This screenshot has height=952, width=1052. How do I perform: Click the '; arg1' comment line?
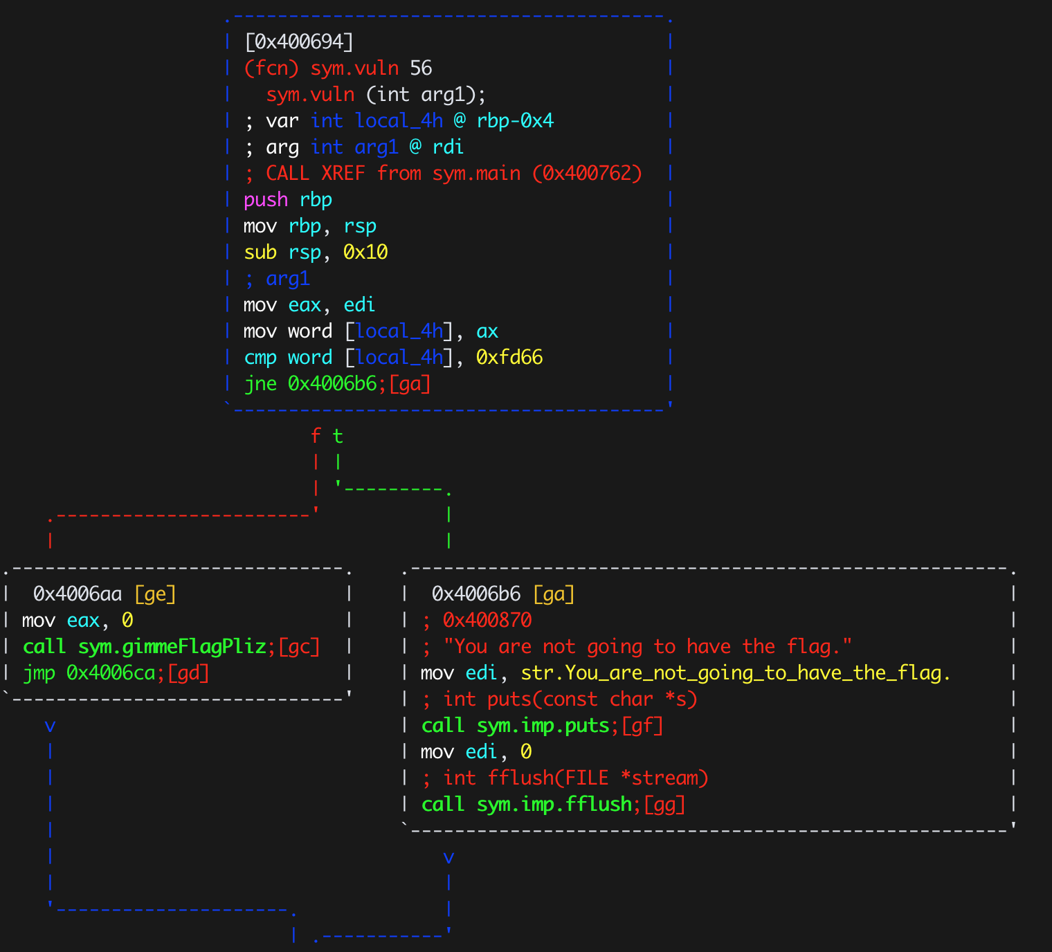[277, 278]
